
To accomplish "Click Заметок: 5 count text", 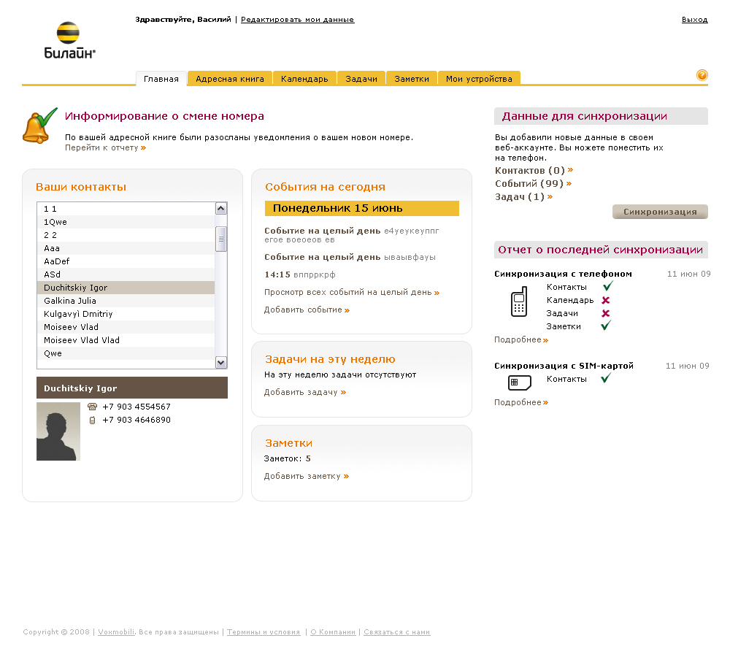I will (x=287, y=458).
